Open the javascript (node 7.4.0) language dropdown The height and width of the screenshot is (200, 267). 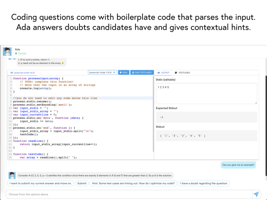point(103,72)
